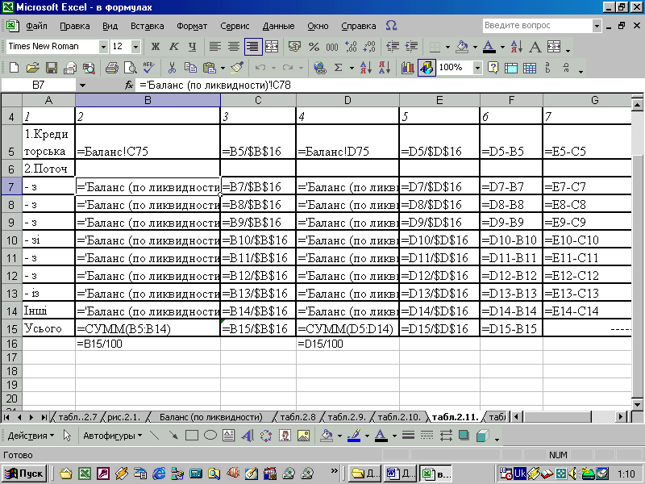Decrease decimal places

[369, 47]
